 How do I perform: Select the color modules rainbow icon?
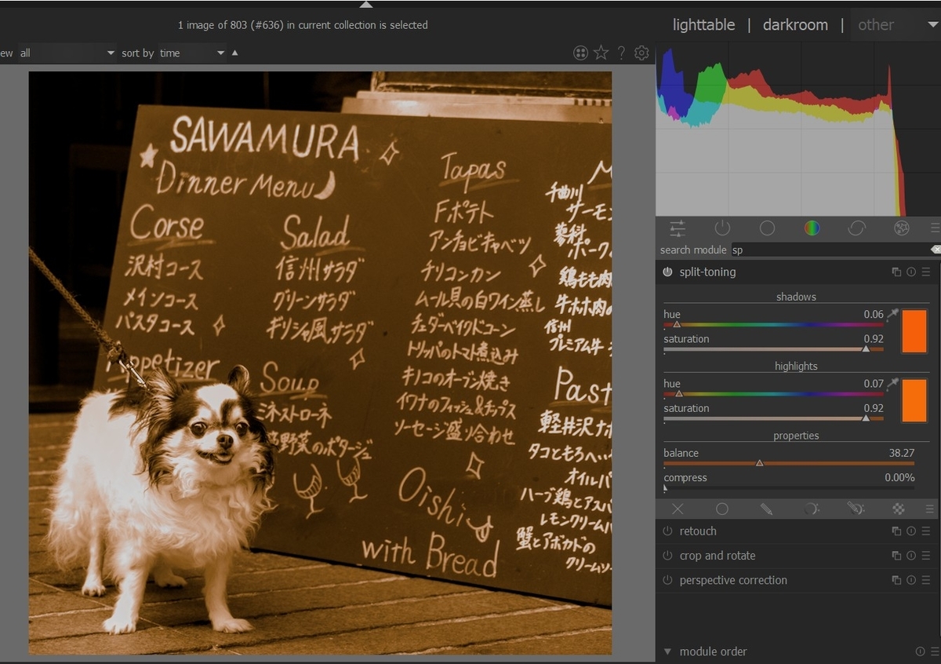(812, 228)
